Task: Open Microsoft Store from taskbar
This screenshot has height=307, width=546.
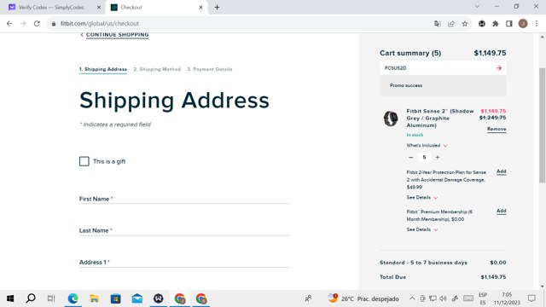Action: 116,298
